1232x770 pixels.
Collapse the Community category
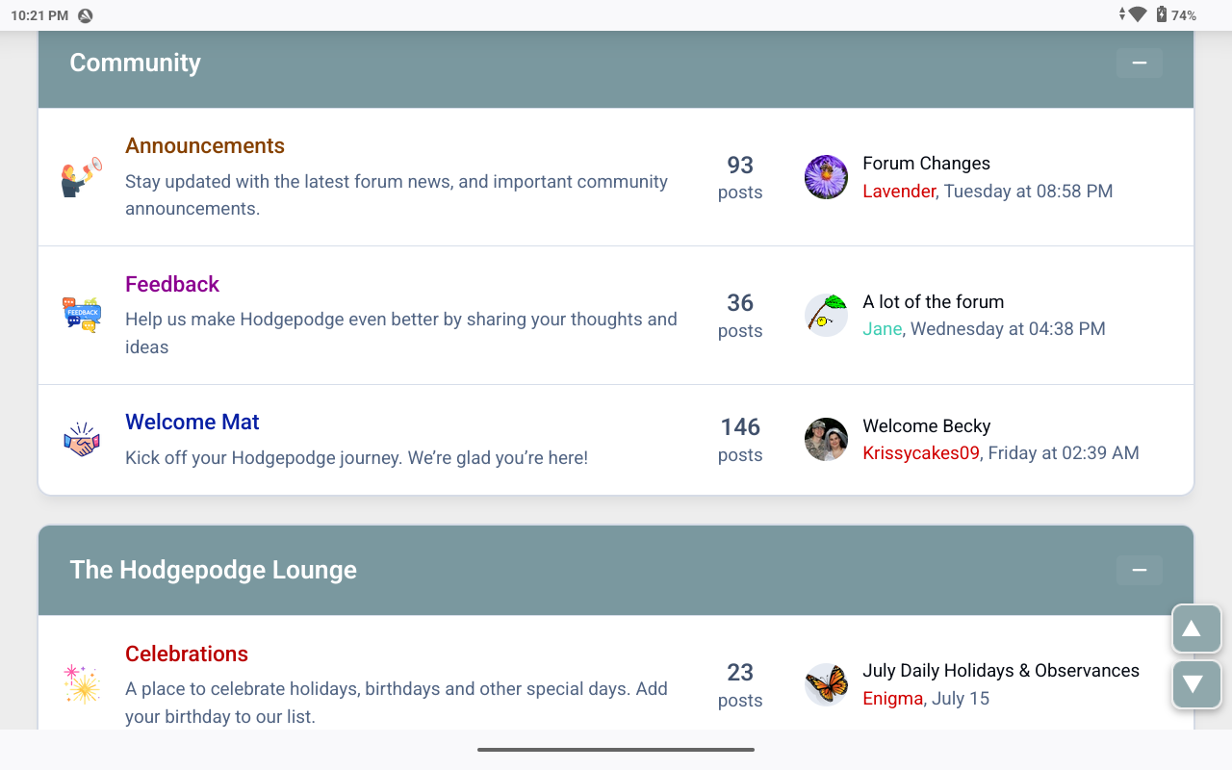pos(1140,64)
